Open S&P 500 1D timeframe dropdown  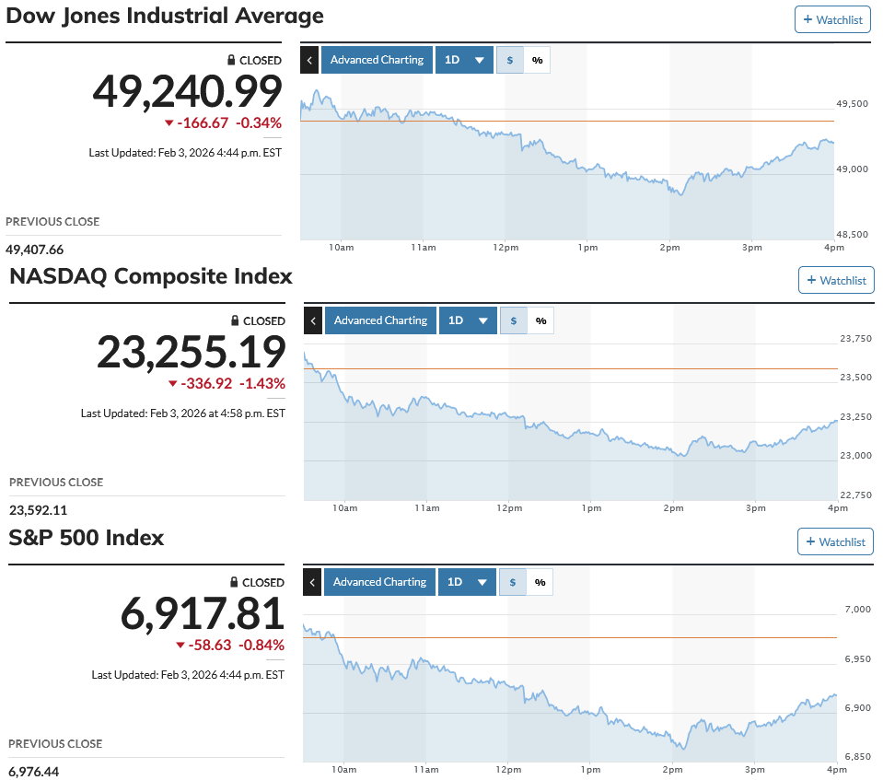pyautogui.click(x=467, y=582)
